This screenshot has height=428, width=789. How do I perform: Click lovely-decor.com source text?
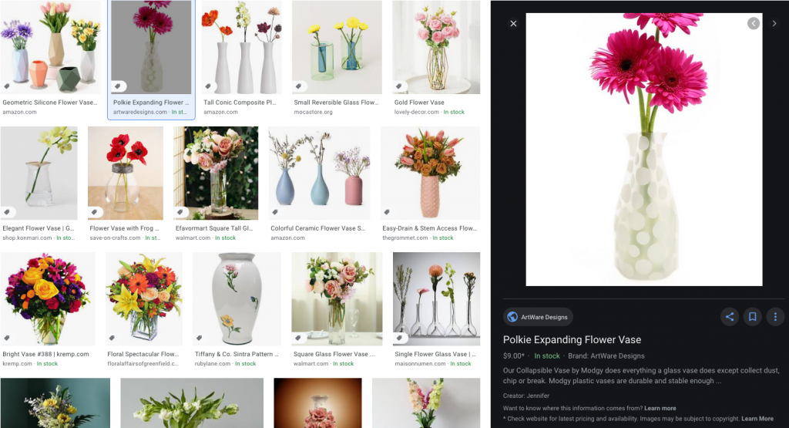[x=417, y=112]
